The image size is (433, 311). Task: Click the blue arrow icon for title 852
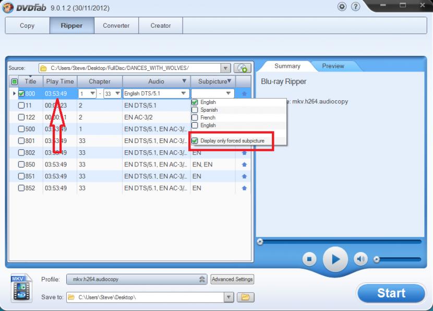[244, 188]
